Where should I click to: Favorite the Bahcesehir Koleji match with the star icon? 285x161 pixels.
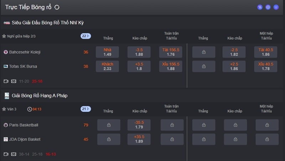point(4,36)
